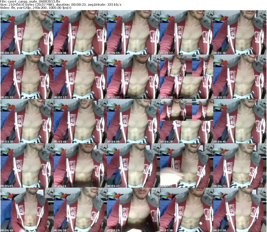This screenshot has height=232, width=267.
Task: Select the thumbnail timestamped 00:00:20
Action: click(27, 32)
